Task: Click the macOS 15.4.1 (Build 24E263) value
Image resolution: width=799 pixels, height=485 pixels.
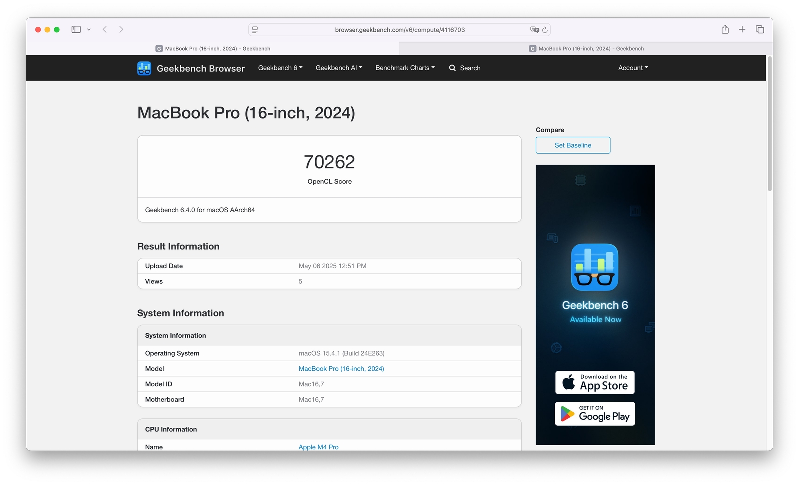Action: (341, 353)
